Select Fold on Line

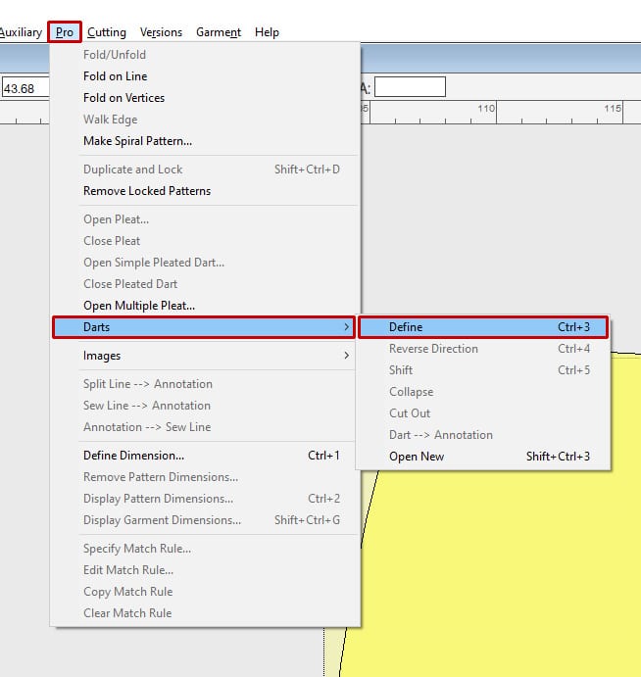click(x=116, y=76)
